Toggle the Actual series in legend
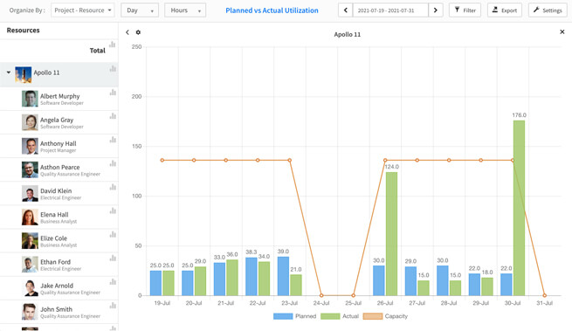The width and height of the screenshot is (572, 331). pos(340,316)
